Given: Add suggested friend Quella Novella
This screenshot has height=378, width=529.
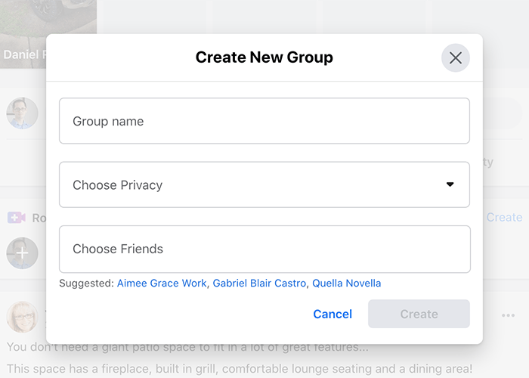Looking at the screenshot, I should tap(346, 283).
